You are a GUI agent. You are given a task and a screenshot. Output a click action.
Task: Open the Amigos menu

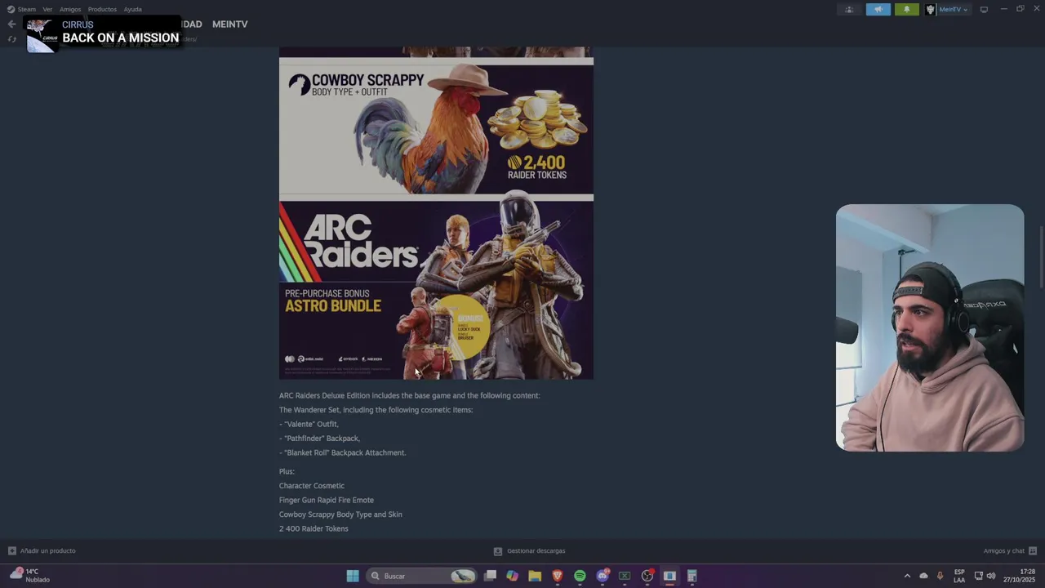(x=70, y=9)
